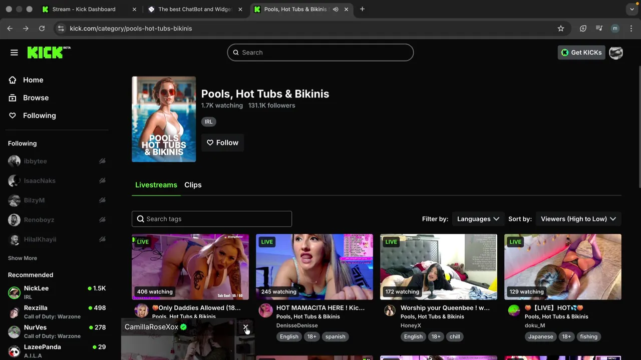Viewport: 641px width, 360px height.
Task: Click the spanish tag under DenisseDenisse
Action: 335,336
